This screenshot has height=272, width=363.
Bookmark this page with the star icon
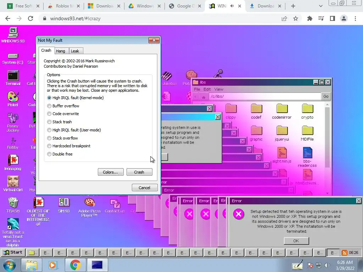point(296,18)
